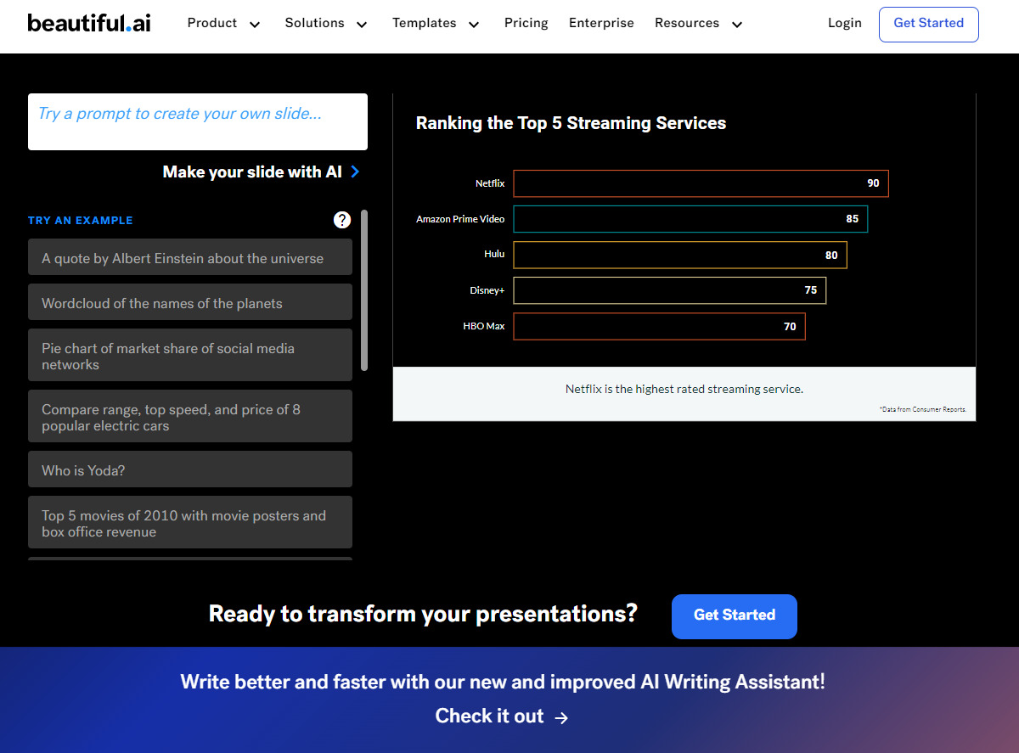Click Get Started in the header

pyautogui.click(x=929, y=24)
